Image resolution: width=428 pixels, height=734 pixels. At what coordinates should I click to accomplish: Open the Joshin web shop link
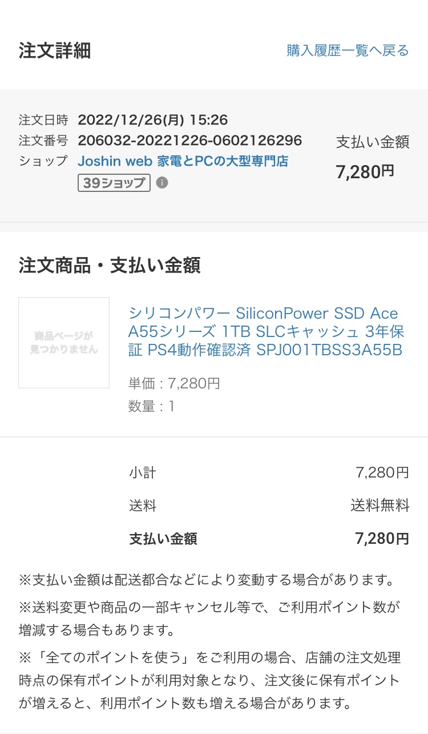point(183,161)
